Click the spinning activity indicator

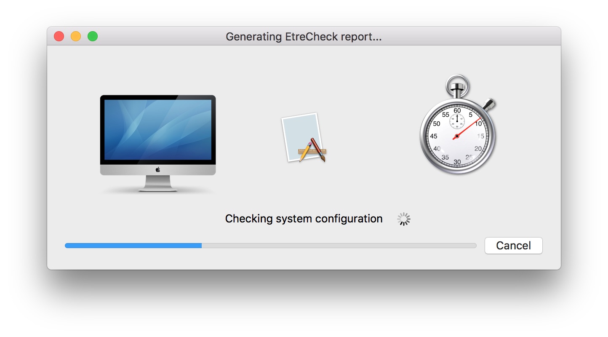click(x=404, y=219)
